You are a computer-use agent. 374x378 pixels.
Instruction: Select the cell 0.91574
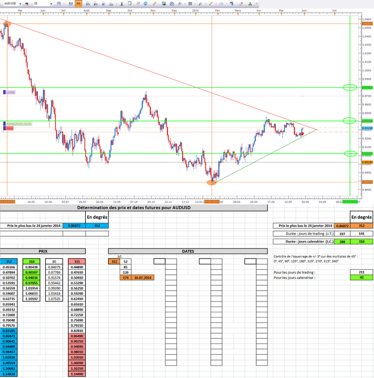point(54,278)
